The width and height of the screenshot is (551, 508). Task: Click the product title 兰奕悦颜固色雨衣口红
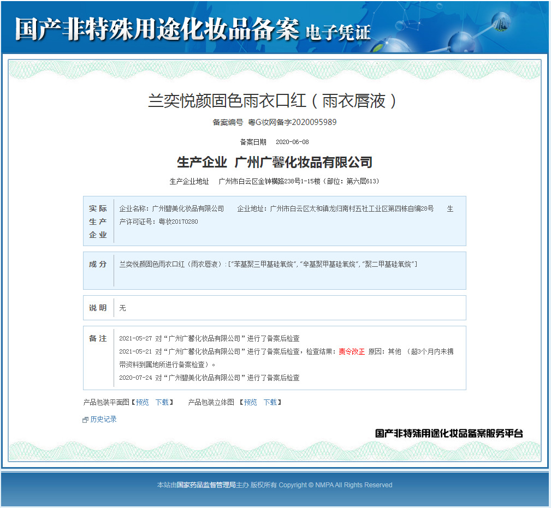pos(272,101)
